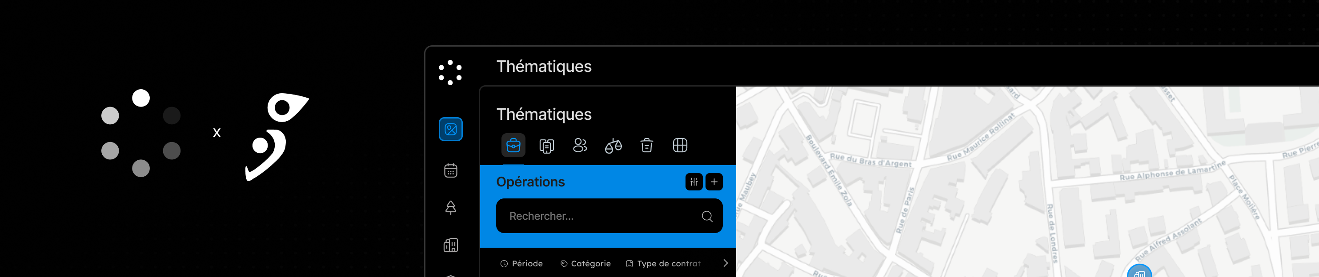Select the map thematic sidebar icon

(451, 129)
